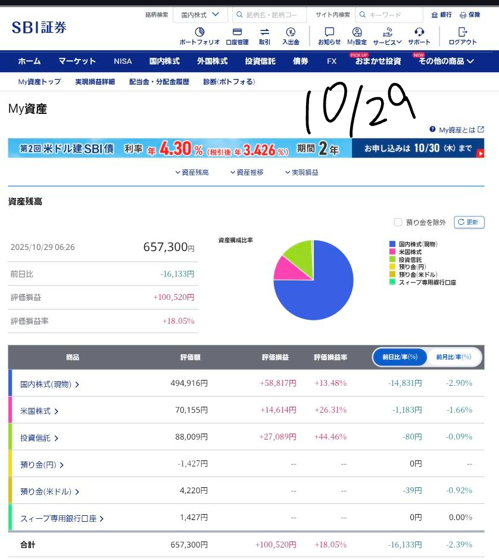Open the お知らせ notifications icon

[329, 32]
